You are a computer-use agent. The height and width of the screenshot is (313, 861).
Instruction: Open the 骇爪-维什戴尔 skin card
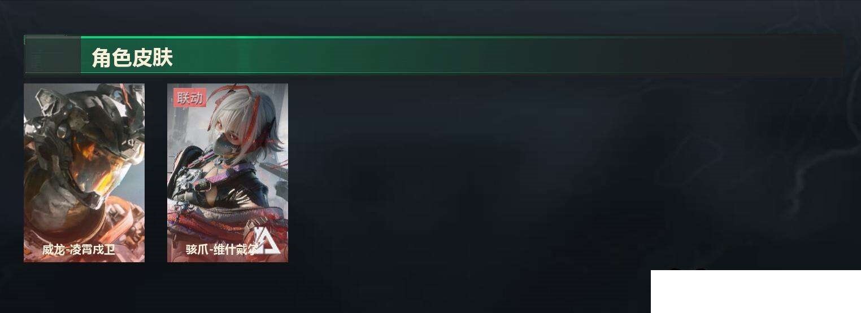click(x=228, y=173)
